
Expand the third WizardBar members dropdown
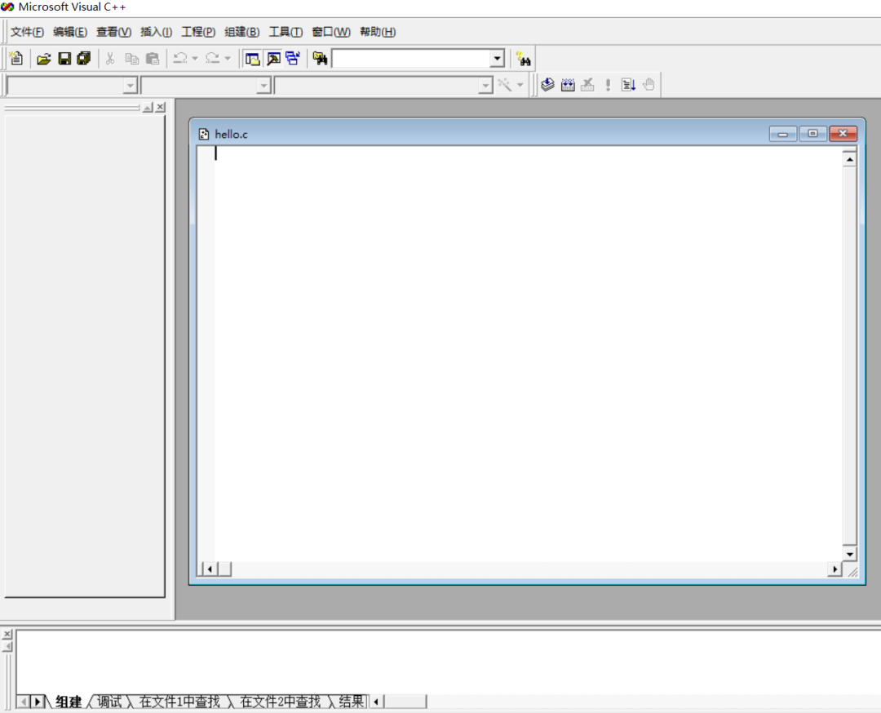[x=485, y=86]
